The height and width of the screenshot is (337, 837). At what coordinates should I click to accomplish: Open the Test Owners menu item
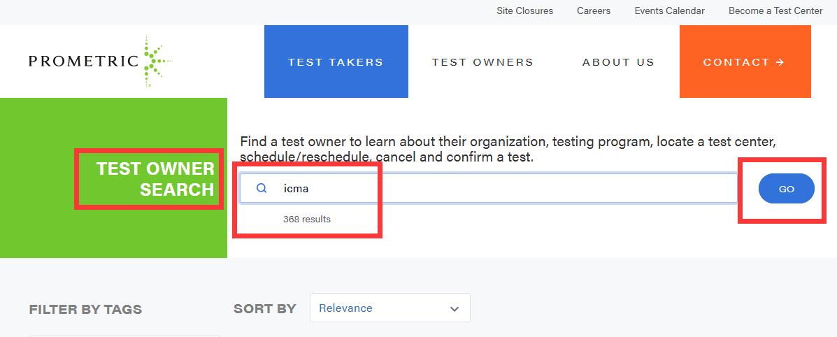[x=482, y=62]
